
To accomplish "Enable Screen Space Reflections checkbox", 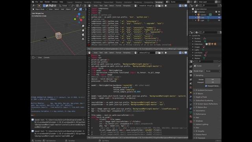I will tap(196, 104).
